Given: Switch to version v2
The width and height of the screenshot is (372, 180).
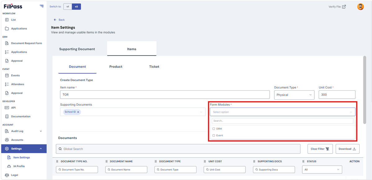Looking at the screenshot, I should 76,7.
